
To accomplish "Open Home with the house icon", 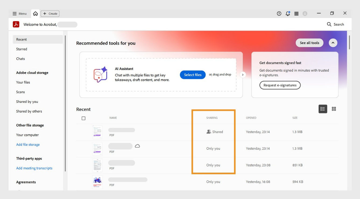I will coord(35,13).
